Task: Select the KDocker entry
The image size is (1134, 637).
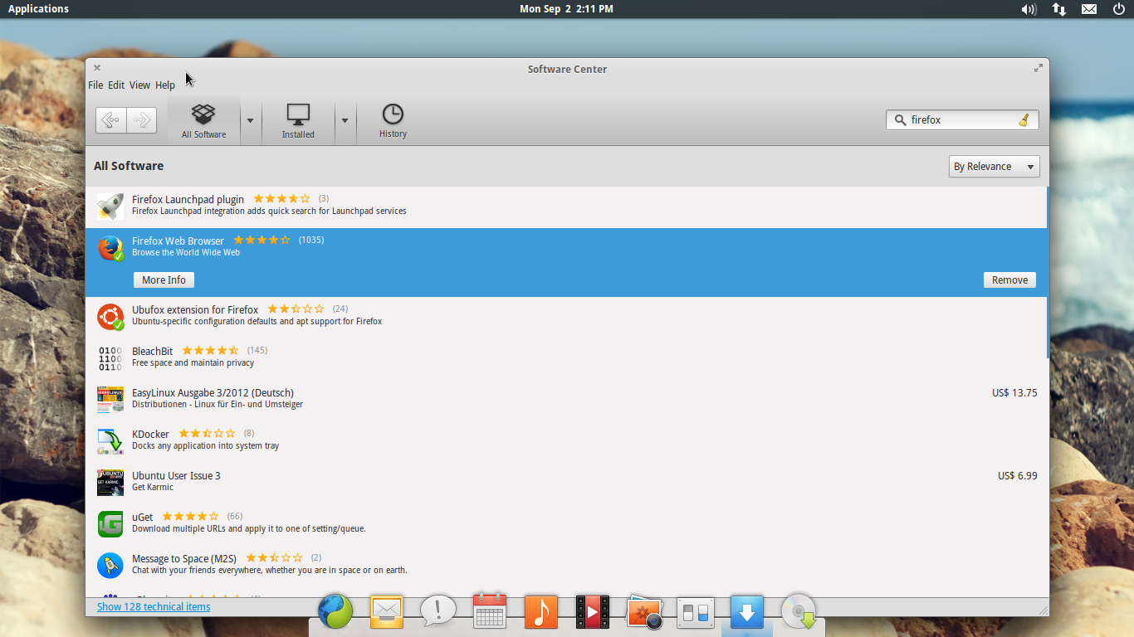Action: pos(566,440)
